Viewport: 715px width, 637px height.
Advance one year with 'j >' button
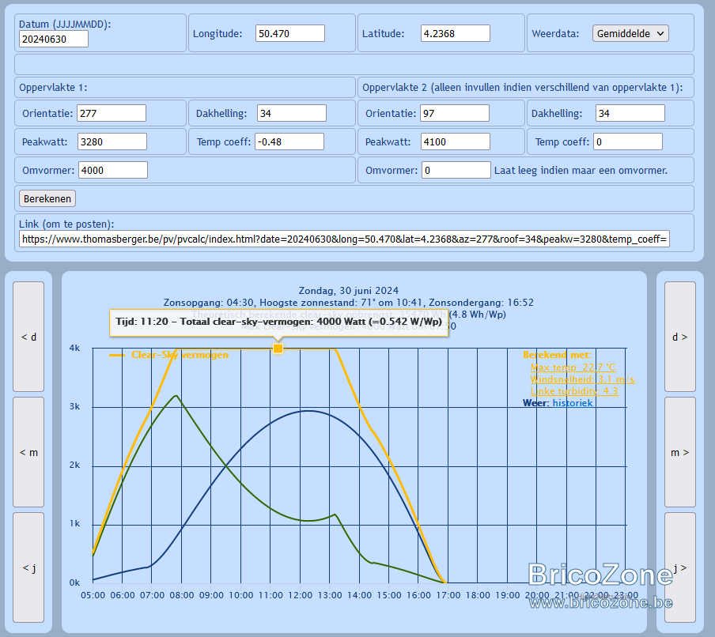[680, 567]
